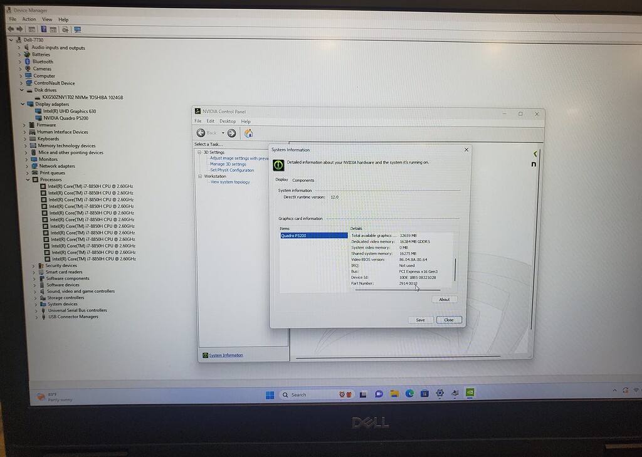The width and height of the screenshot is (642, 457).
Task: Click the About button in System Information
Action: [445, 300]
